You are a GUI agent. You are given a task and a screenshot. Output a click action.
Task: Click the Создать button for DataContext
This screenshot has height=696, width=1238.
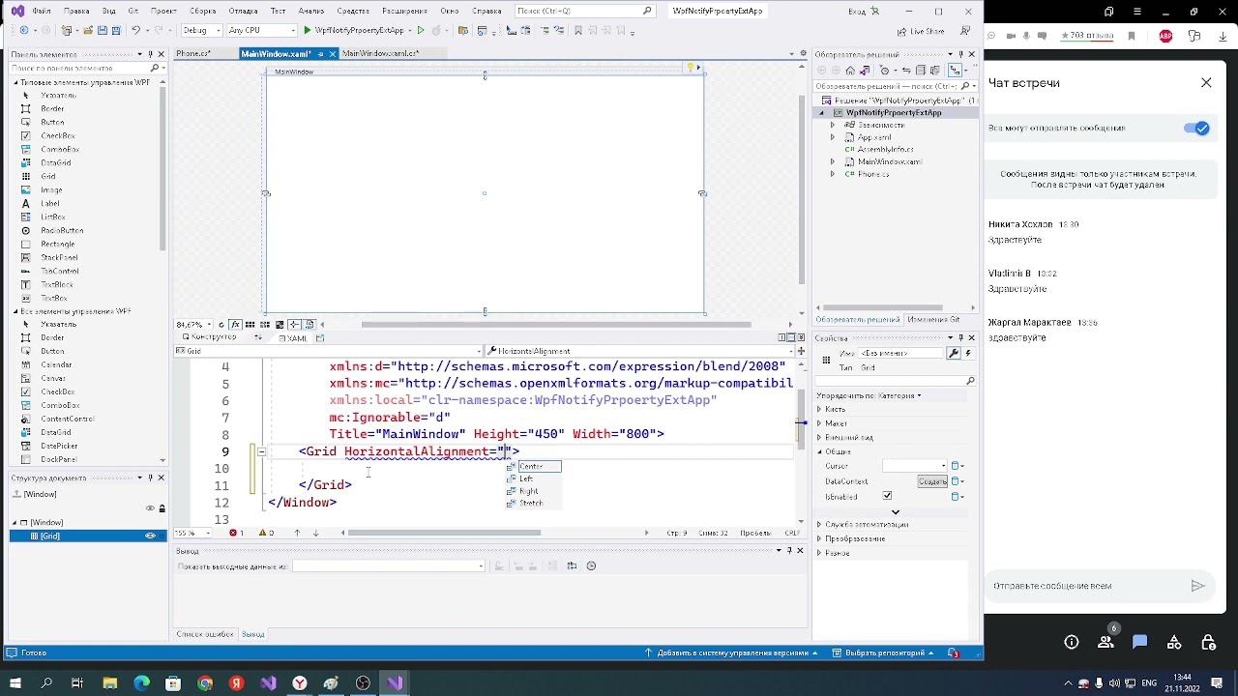(932, 481)
